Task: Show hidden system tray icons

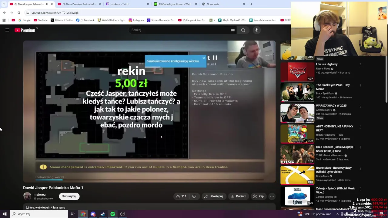Action: (x=337, y=214)
